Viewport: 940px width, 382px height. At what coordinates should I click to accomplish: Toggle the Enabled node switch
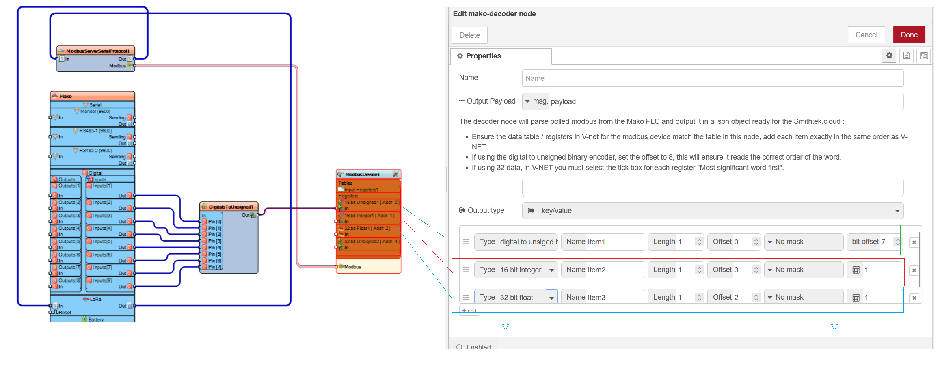474,347
